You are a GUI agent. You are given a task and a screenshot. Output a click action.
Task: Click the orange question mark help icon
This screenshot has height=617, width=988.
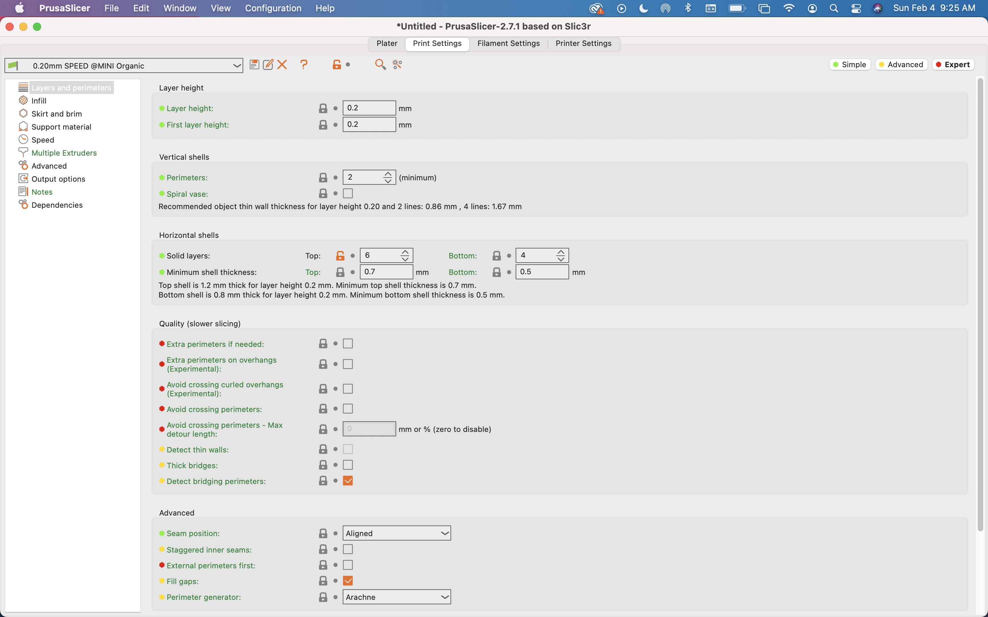point(304,64)
